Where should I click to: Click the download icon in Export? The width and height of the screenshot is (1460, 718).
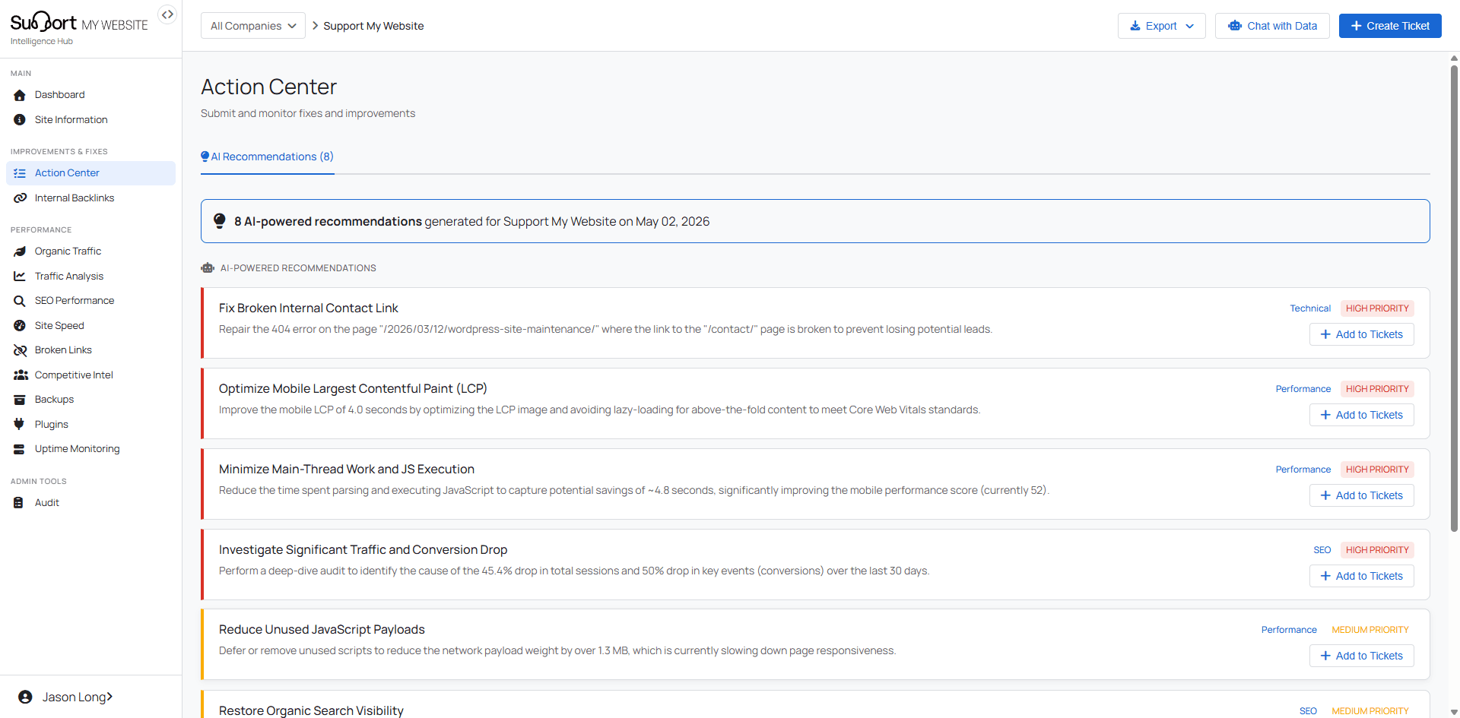click(1135, 26)
